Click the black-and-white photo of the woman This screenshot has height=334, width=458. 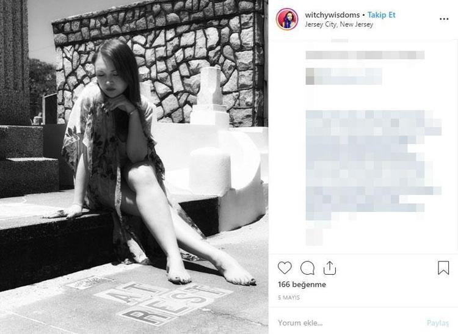(x=134, y=167)
